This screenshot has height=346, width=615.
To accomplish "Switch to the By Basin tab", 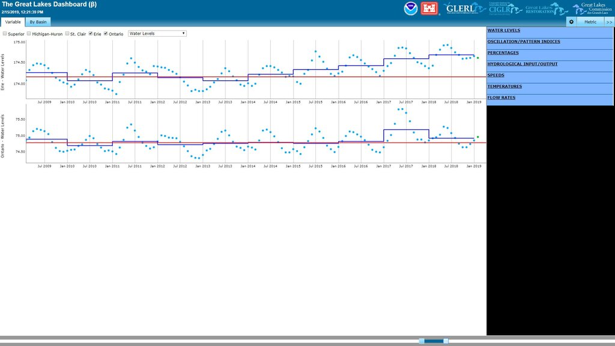I will (38, 22).
